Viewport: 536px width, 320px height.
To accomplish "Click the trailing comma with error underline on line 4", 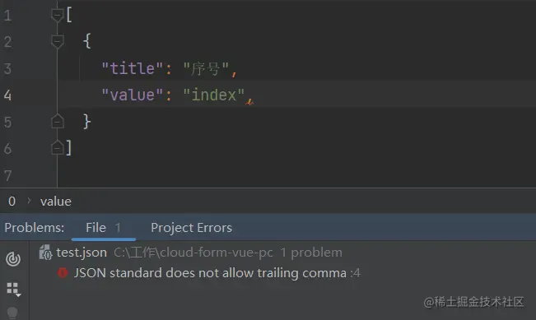I will [249, 100].
